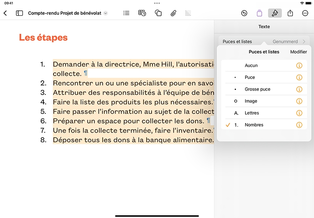Open the shapes insert icon

(158, 13)
